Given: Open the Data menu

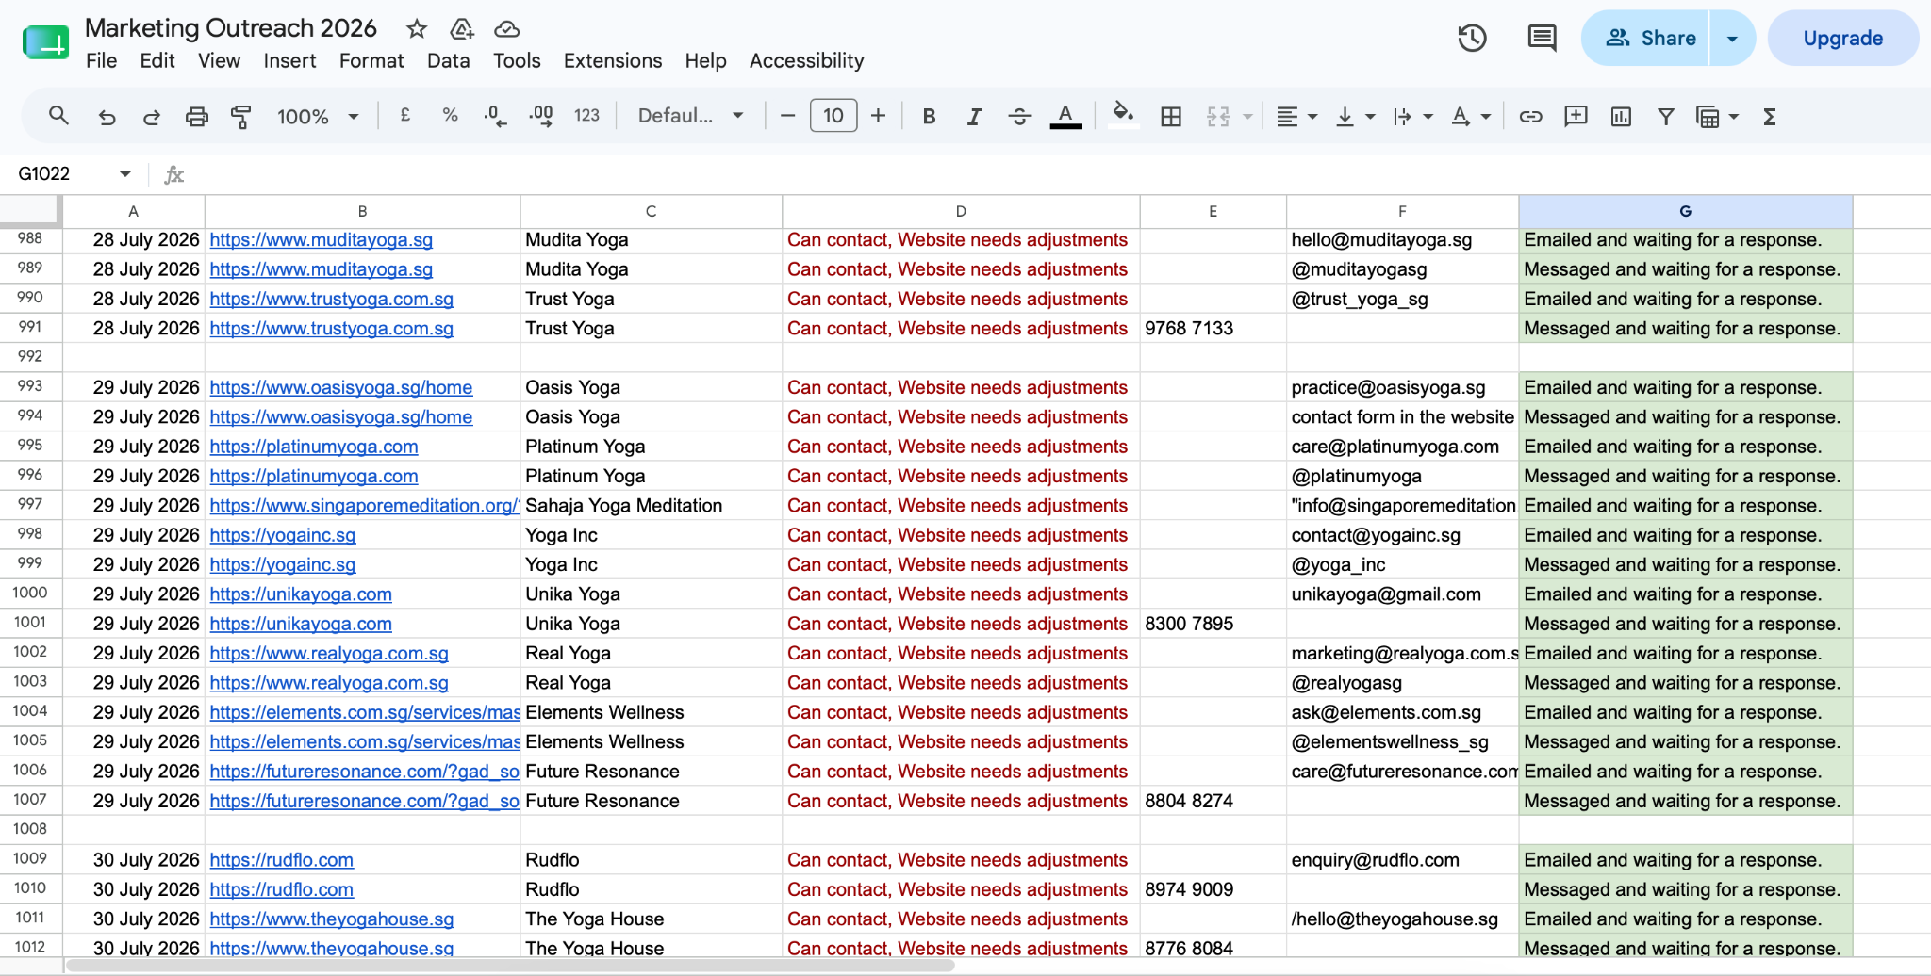Looking at the screenshot, I should (x=448, y=60).
